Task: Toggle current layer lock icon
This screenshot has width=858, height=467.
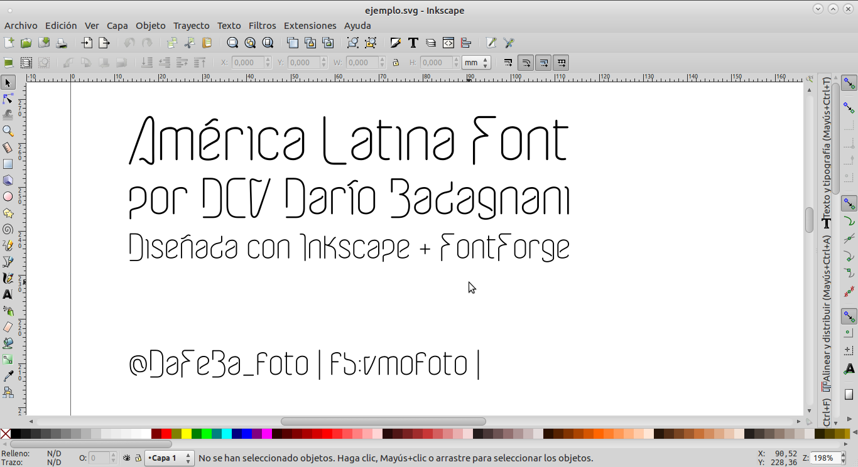Action: coord(138,458)
